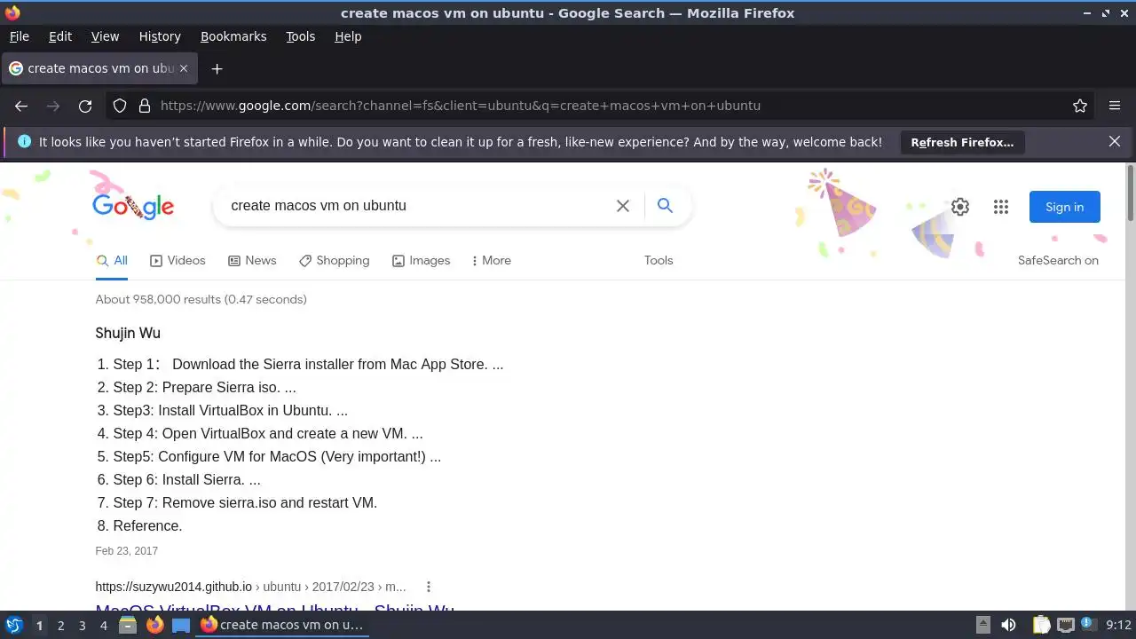Open the View menu
The image size is (1136, 639).
(105, 36)
